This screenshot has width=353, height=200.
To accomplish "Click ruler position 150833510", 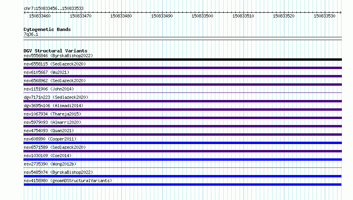I will tap(243, 16).
